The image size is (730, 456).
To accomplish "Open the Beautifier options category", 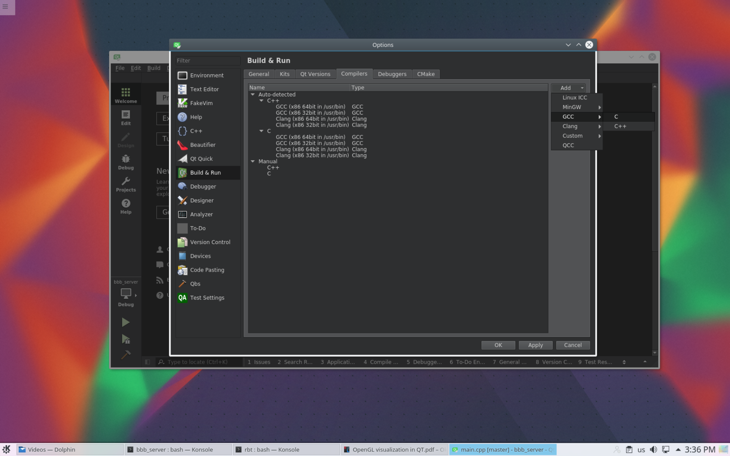I will pyautogui.click(x=208, y=145).
